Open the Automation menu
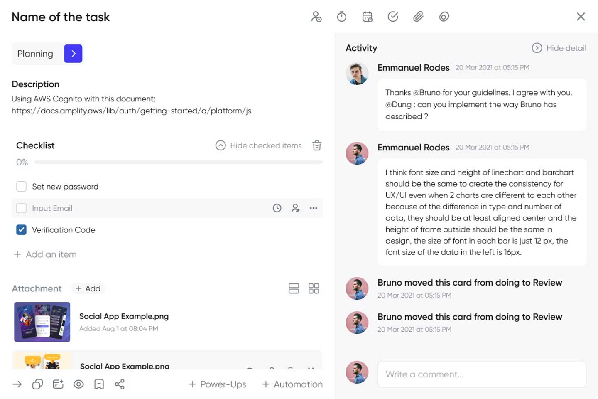The width and height of the screenshot is (598, 399). pyautogui.click(x=292, y=384)
